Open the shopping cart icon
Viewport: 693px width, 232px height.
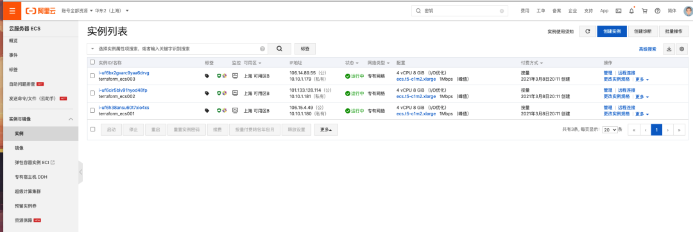point(644,11)
